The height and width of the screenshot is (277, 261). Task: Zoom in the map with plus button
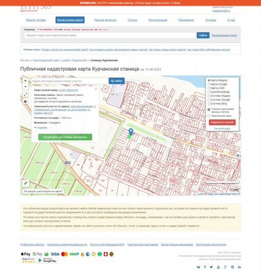click(26, 81)
